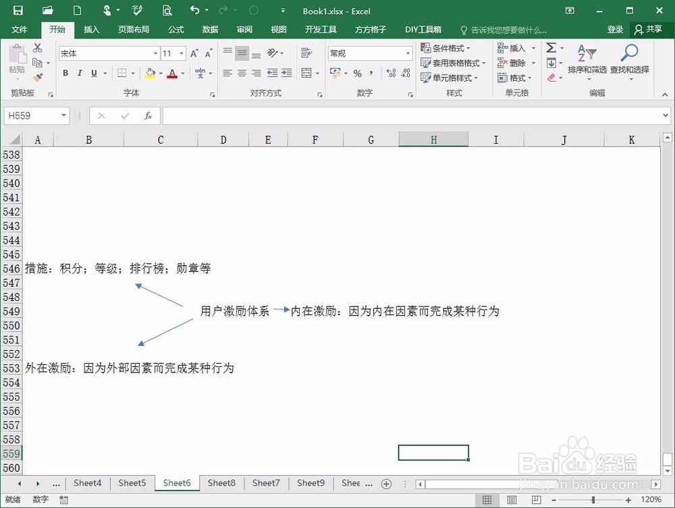Image resolution: width=675 pixels, height=508 pixels.
Task: Expand the formula bar chevron
Action: [666, 115]
